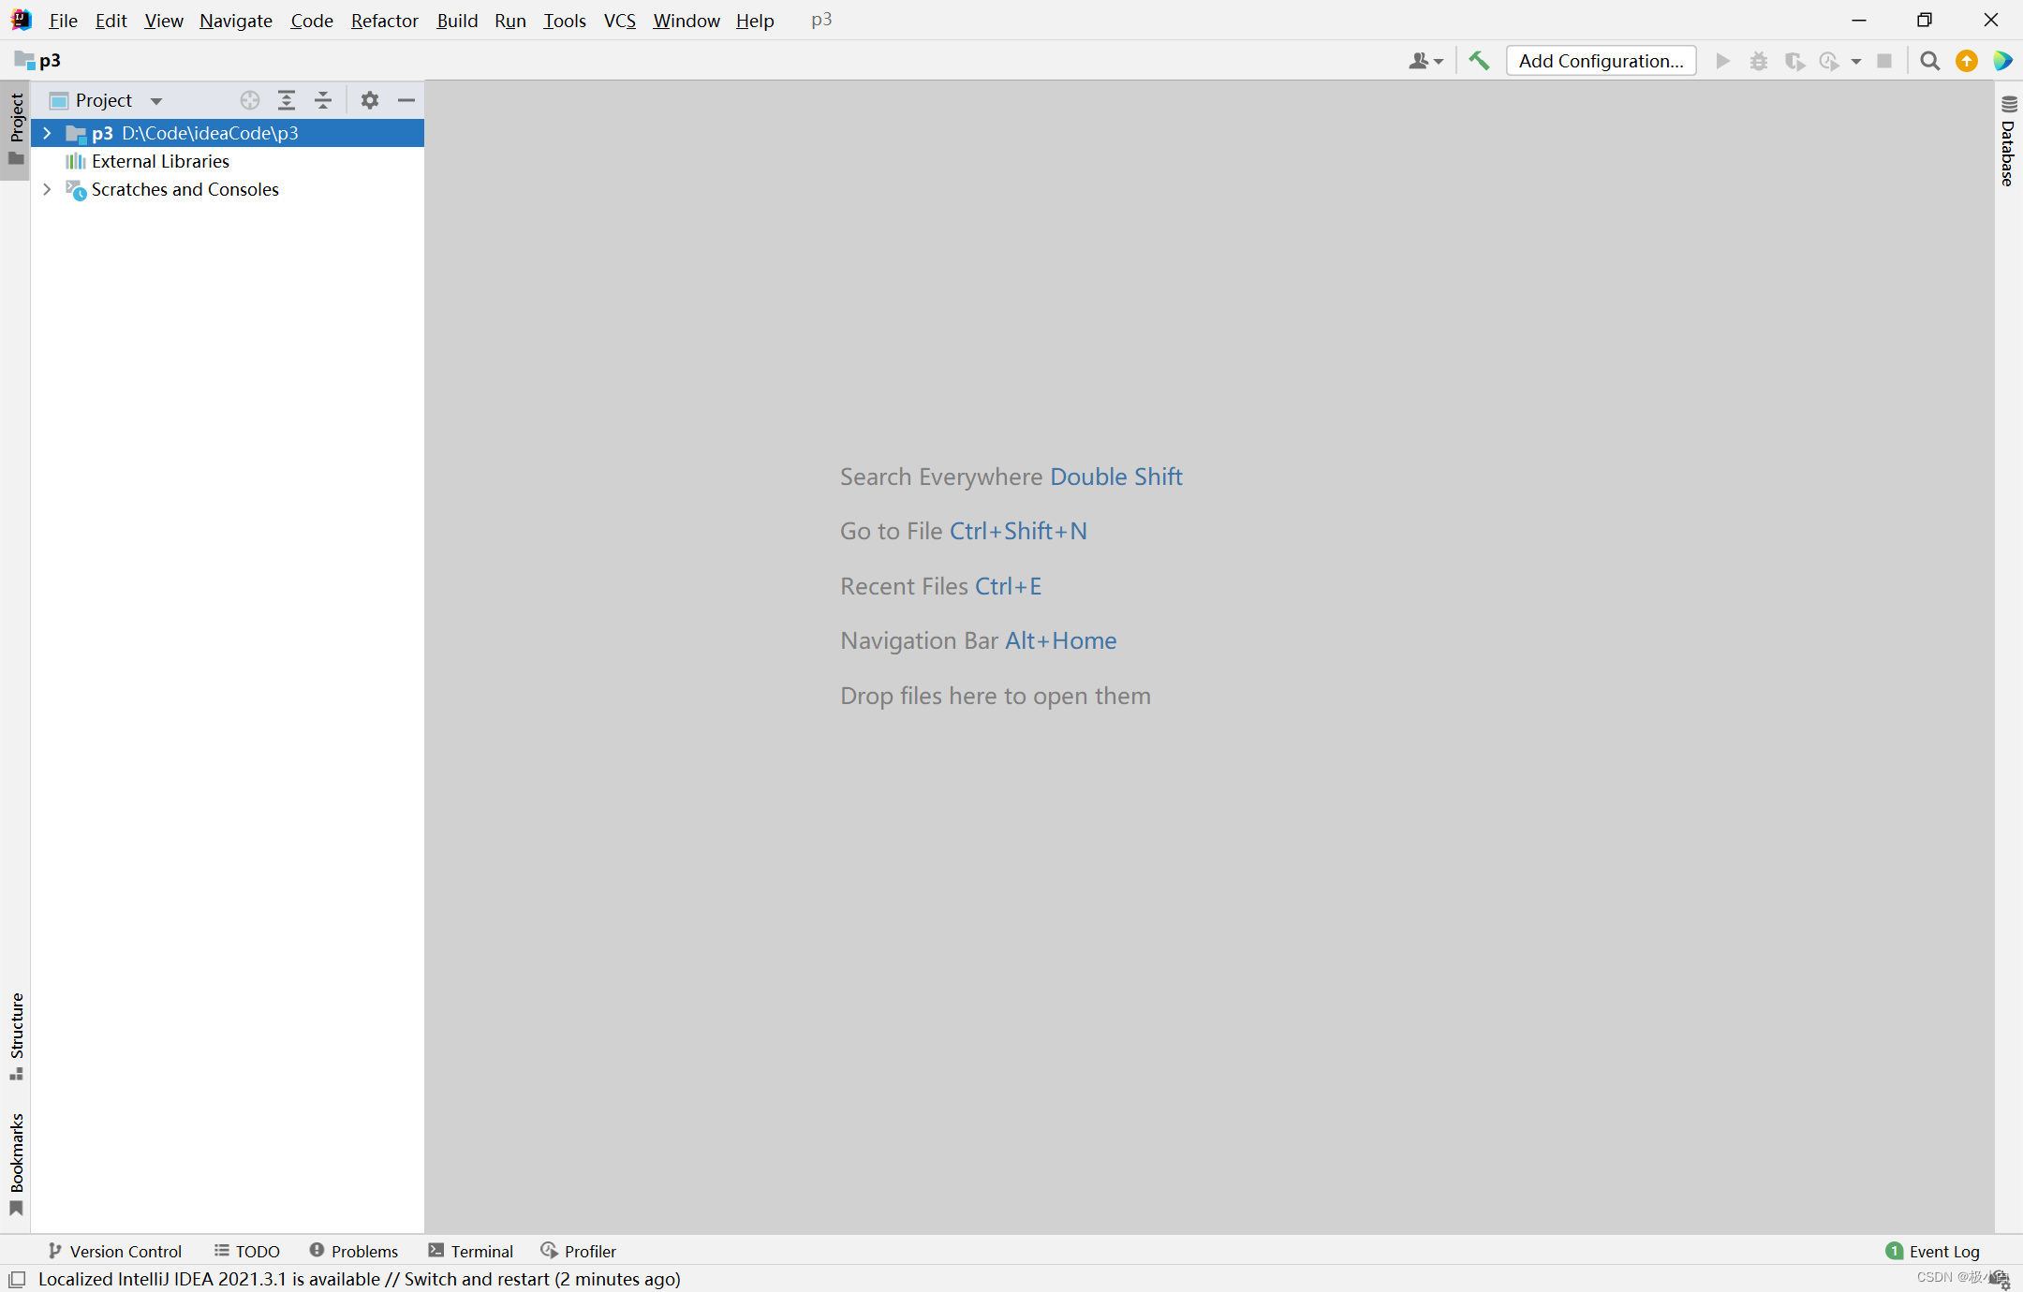Click the 'Navigation Bar Alt+Home' hint text
The image size is (2023, 1292).
[978, 640]
